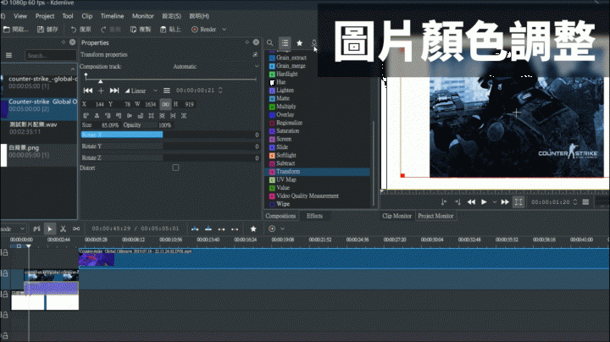Screen dimensions: 610x342
Task: Select the spacer tool
Action: pyautogui.click(x=76, y=229)
